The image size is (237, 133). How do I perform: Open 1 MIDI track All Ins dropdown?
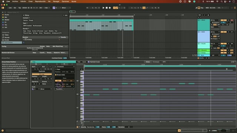(215, 20)
